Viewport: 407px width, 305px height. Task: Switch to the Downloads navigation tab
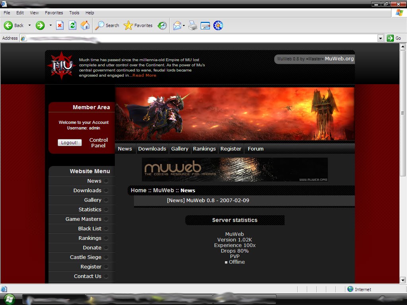(x=152, y=149)
